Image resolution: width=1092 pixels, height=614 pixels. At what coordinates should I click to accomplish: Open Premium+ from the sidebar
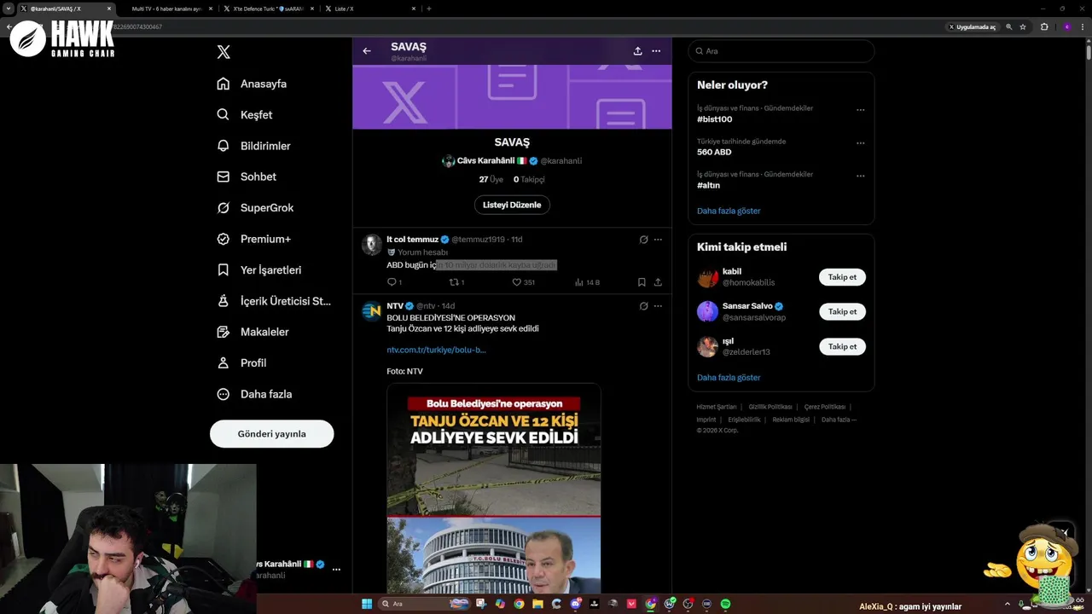click(x=254, y=239)
